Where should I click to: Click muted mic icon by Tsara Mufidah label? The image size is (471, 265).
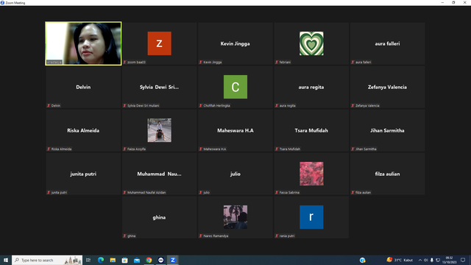[x=277, y=149]
